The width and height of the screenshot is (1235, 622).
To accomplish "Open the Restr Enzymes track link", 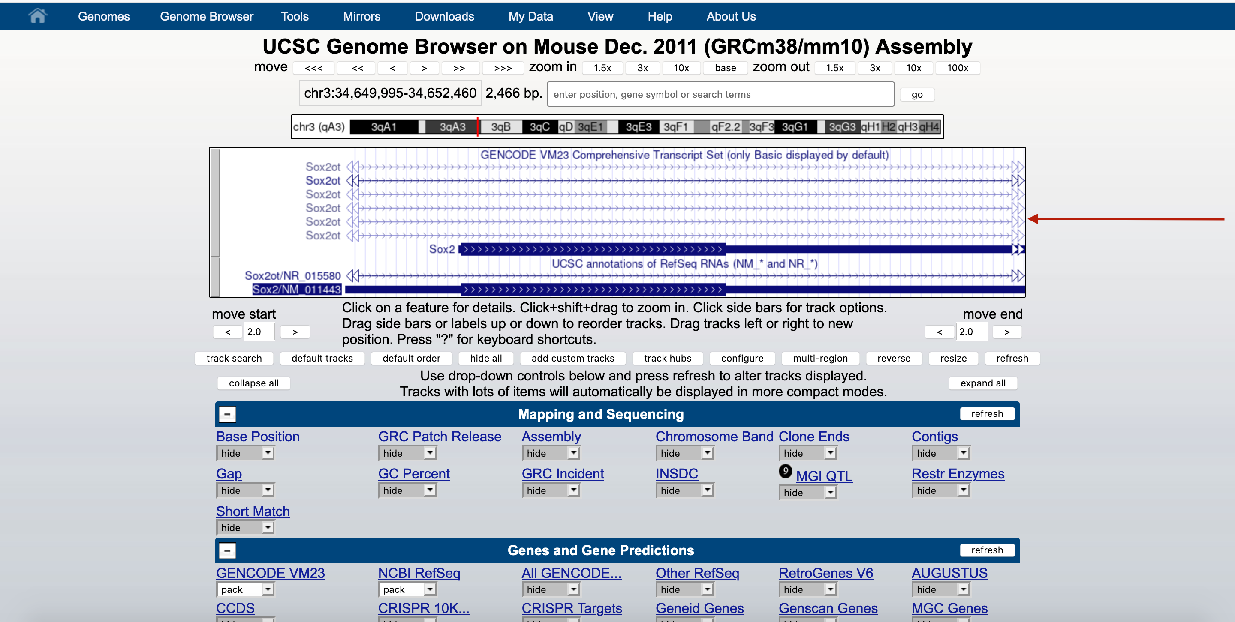I will pyautogui.click(x=958, y=473).
